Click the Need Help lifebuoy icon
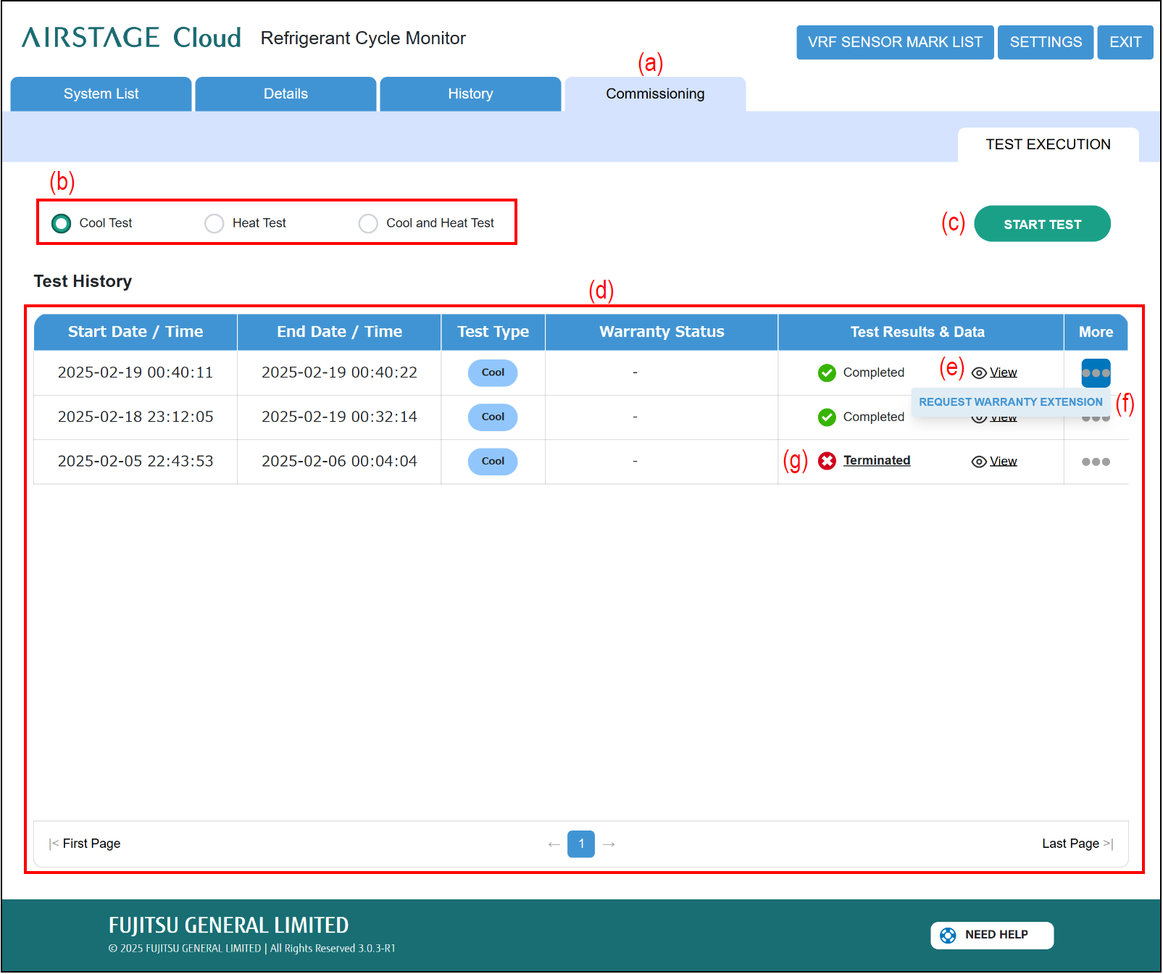The image size is (1163, 974). [x=948, y=936]
